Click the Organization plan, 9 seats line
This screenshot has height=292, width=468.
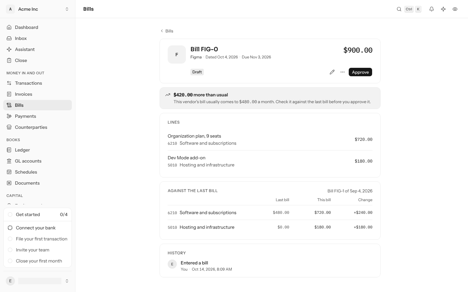[270, 140]
